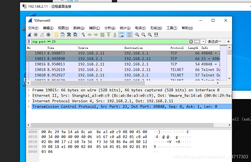Open the 表达式 filter expression builder
This screenshot has height=162, width=251.
[214, 42]
